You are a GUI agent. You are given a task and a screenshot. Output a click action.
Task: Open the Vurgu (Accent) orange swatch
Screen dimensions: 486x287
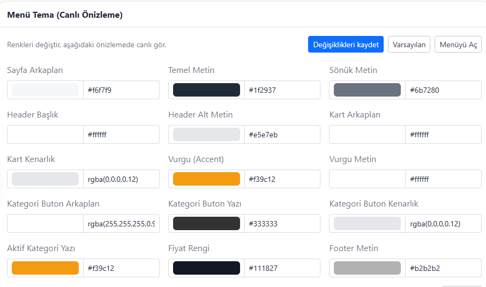[206, 179]
